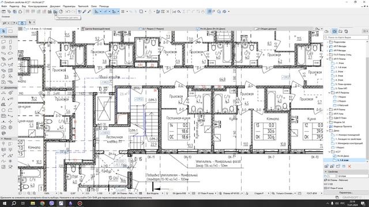Toggle Grid Snap in toolbar
369x207 pixels.
pos(123,11)
